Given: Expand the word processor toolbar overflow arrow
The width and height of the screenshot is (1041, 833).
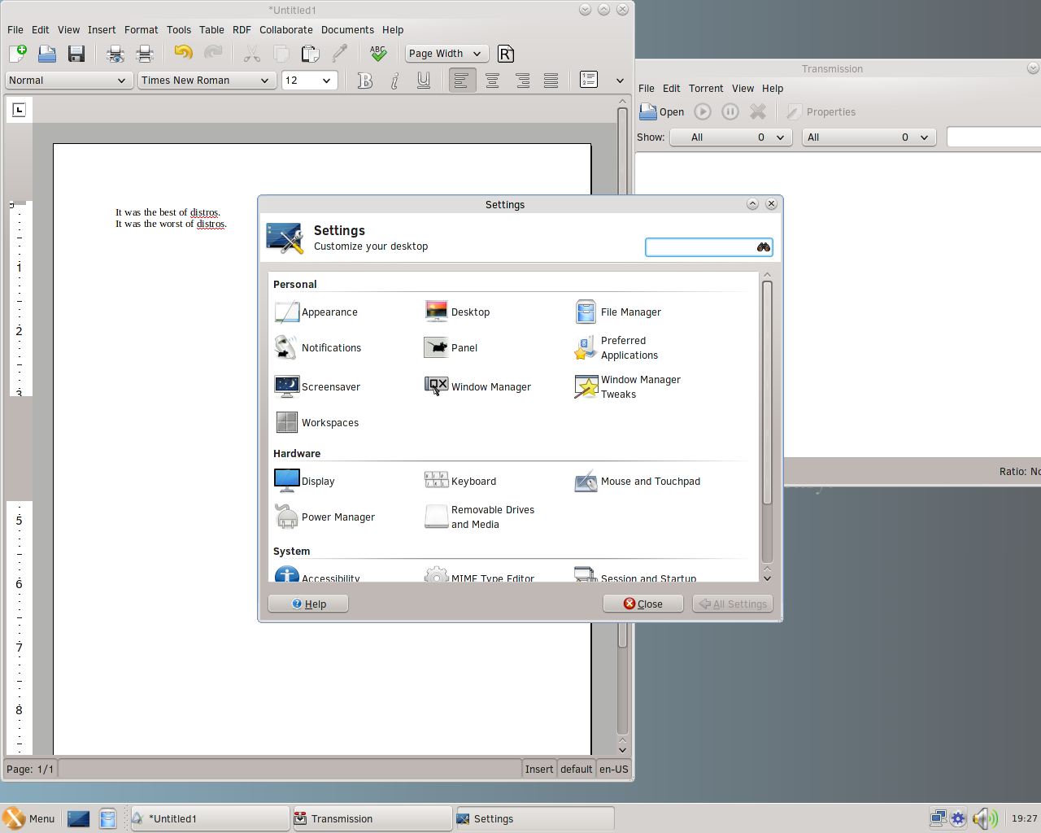Looking at the screenshot, I should [620, 80].
